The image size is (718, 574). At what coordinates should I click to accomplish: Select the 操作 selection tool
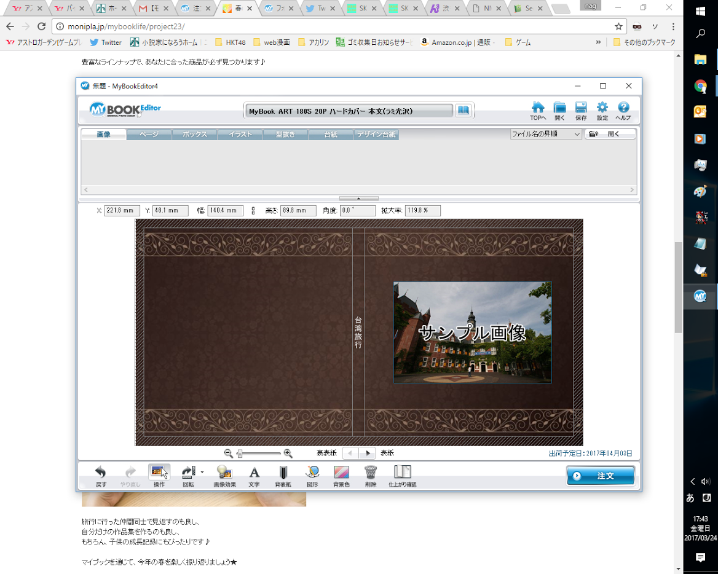[159, 473]
